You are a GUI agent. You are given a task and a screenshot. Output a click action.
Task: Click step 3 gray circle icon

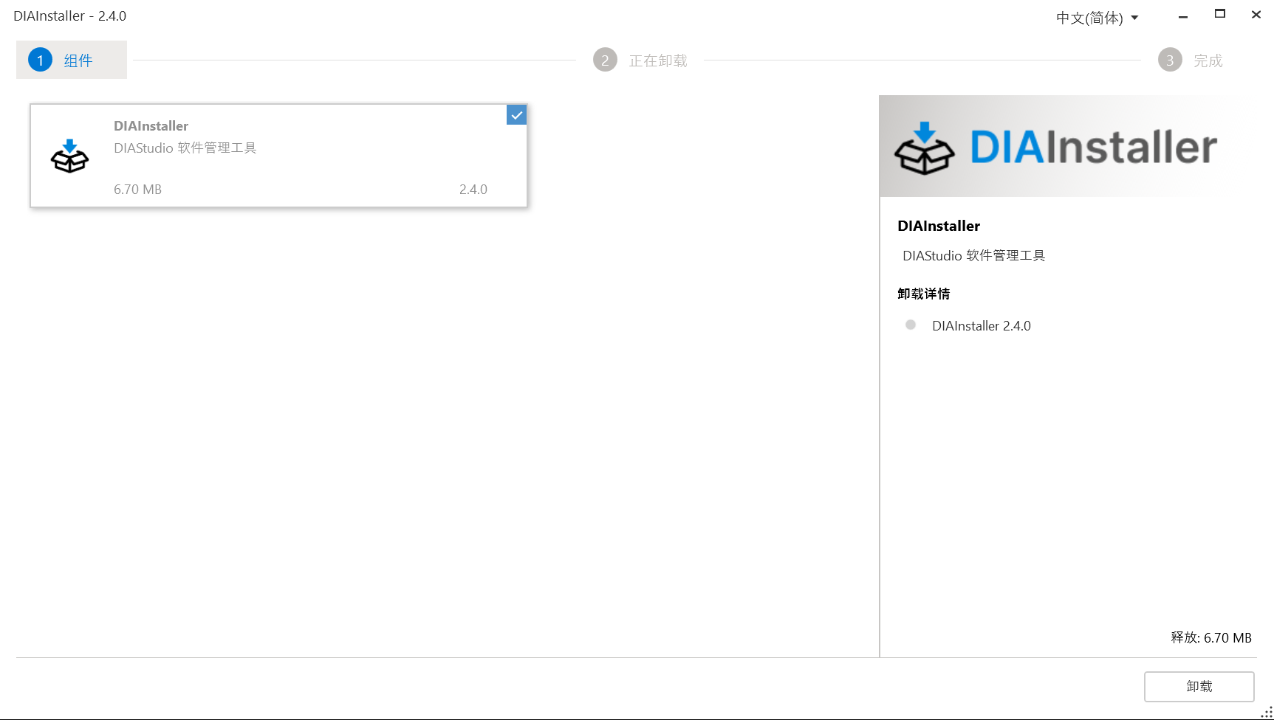pos(1170,60)
